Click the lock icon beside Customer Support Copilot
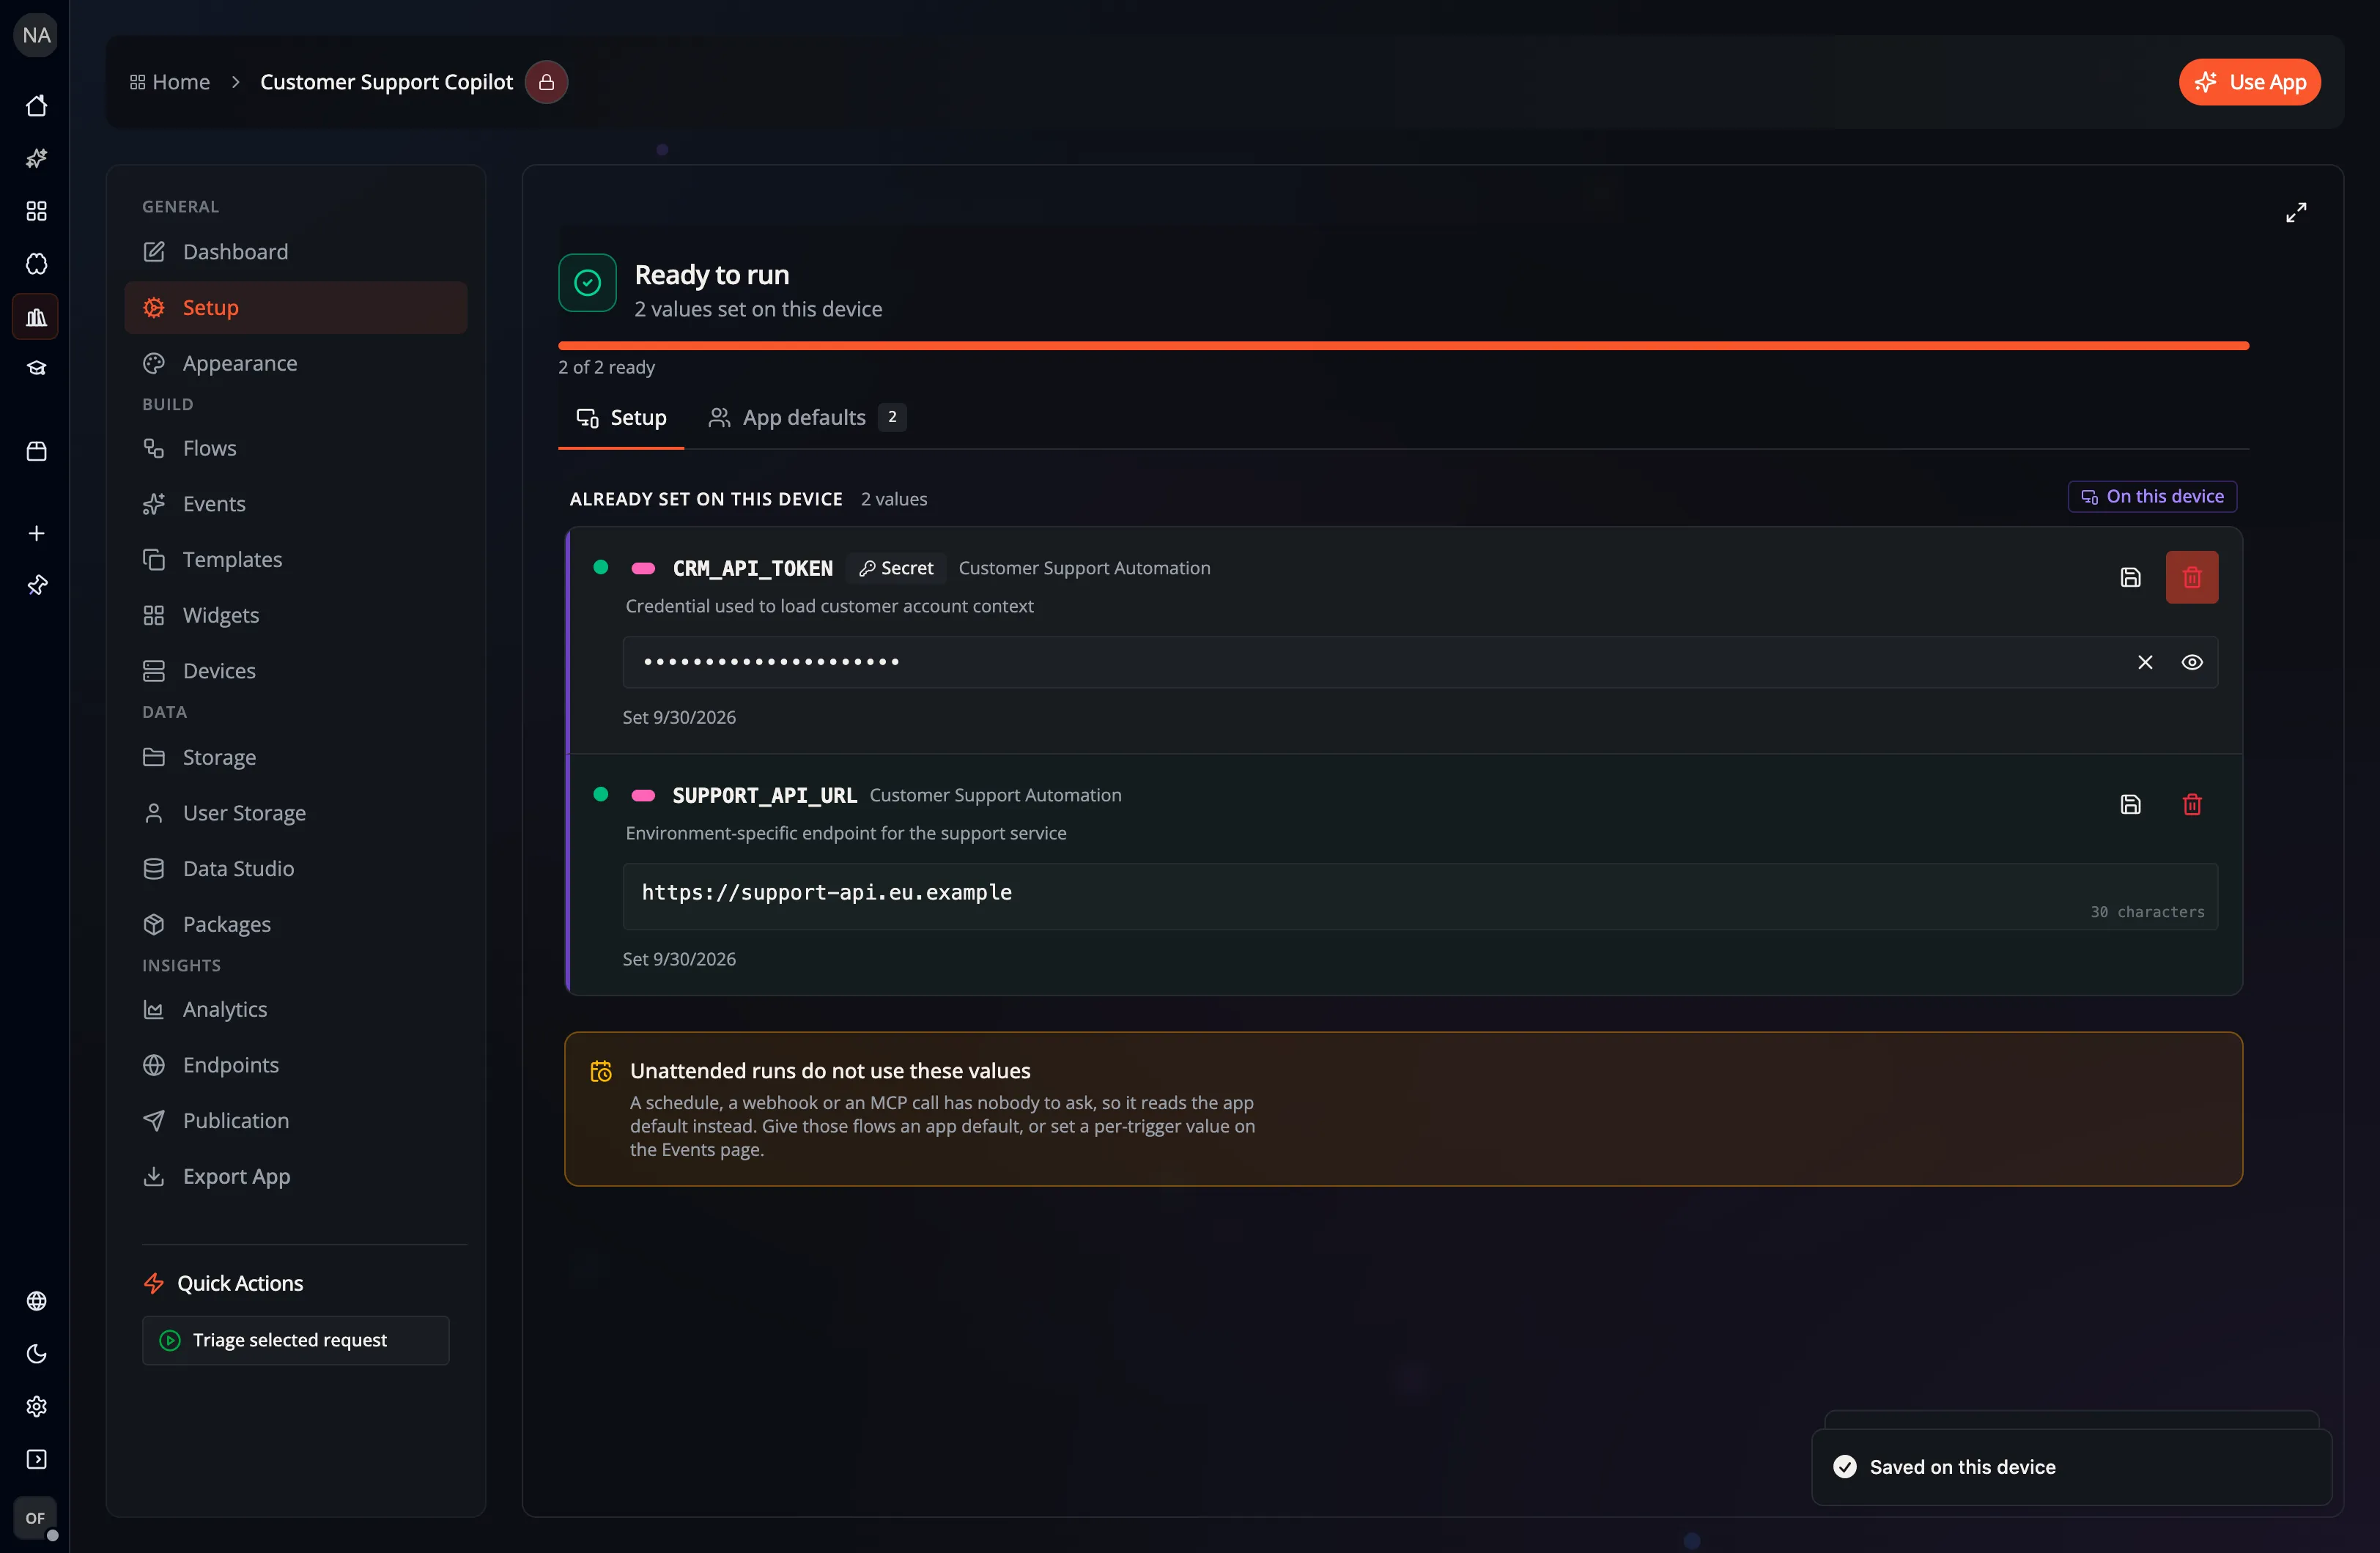 pyautogui.click(x=546, y=82)
